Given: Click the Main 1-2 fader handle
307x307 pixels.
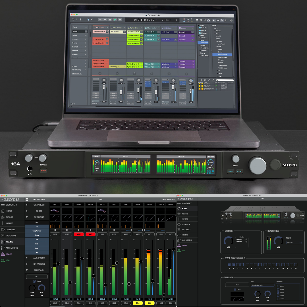Looking at the screenshot, I should 174,249.
